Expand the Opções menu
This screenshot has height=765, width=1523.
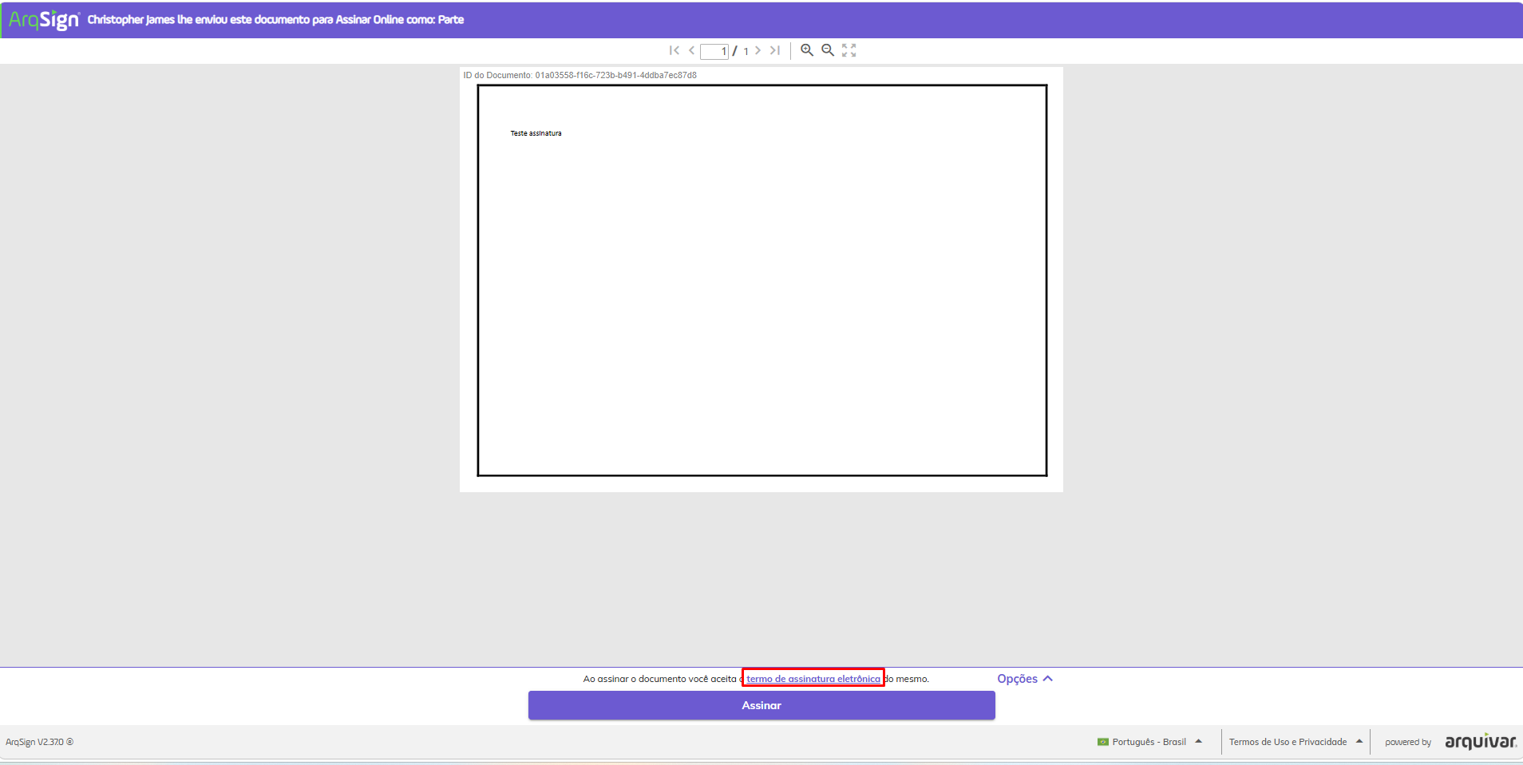[1025, 679]
